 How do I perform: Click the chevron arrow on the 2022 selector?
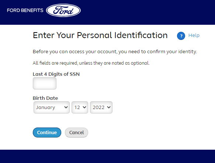point(109,107)
